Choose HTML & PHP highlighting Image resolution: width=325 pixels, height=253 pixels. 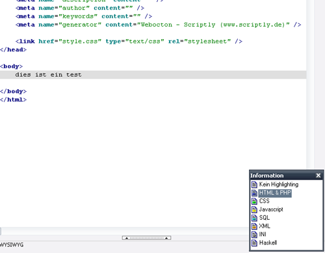(x=275, y=193)
